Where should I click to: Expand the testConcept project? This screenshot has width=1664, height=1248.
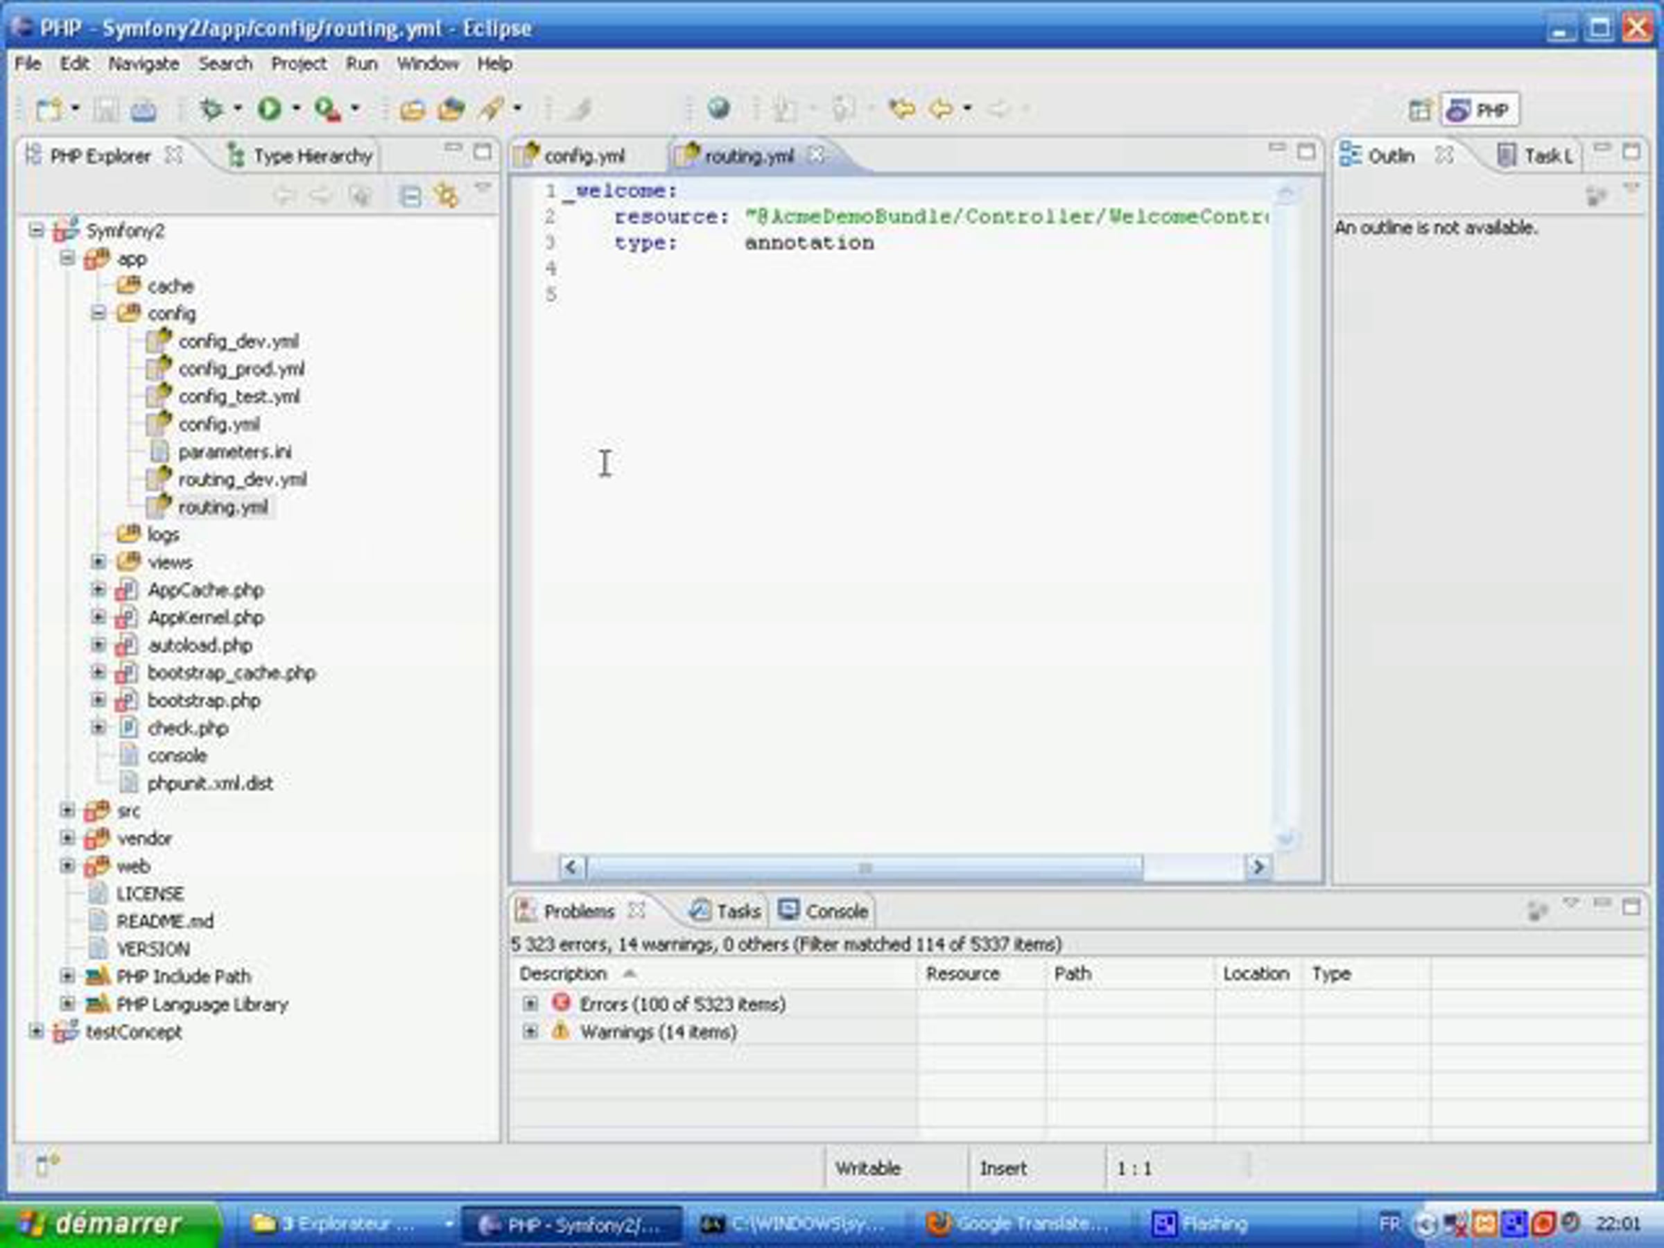(36, 1032)
